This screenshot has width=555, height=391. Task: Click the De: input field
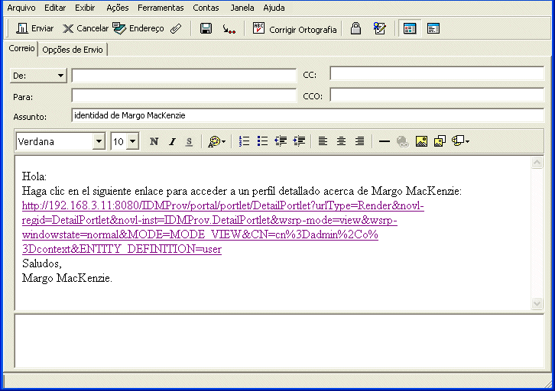point(184,76)
